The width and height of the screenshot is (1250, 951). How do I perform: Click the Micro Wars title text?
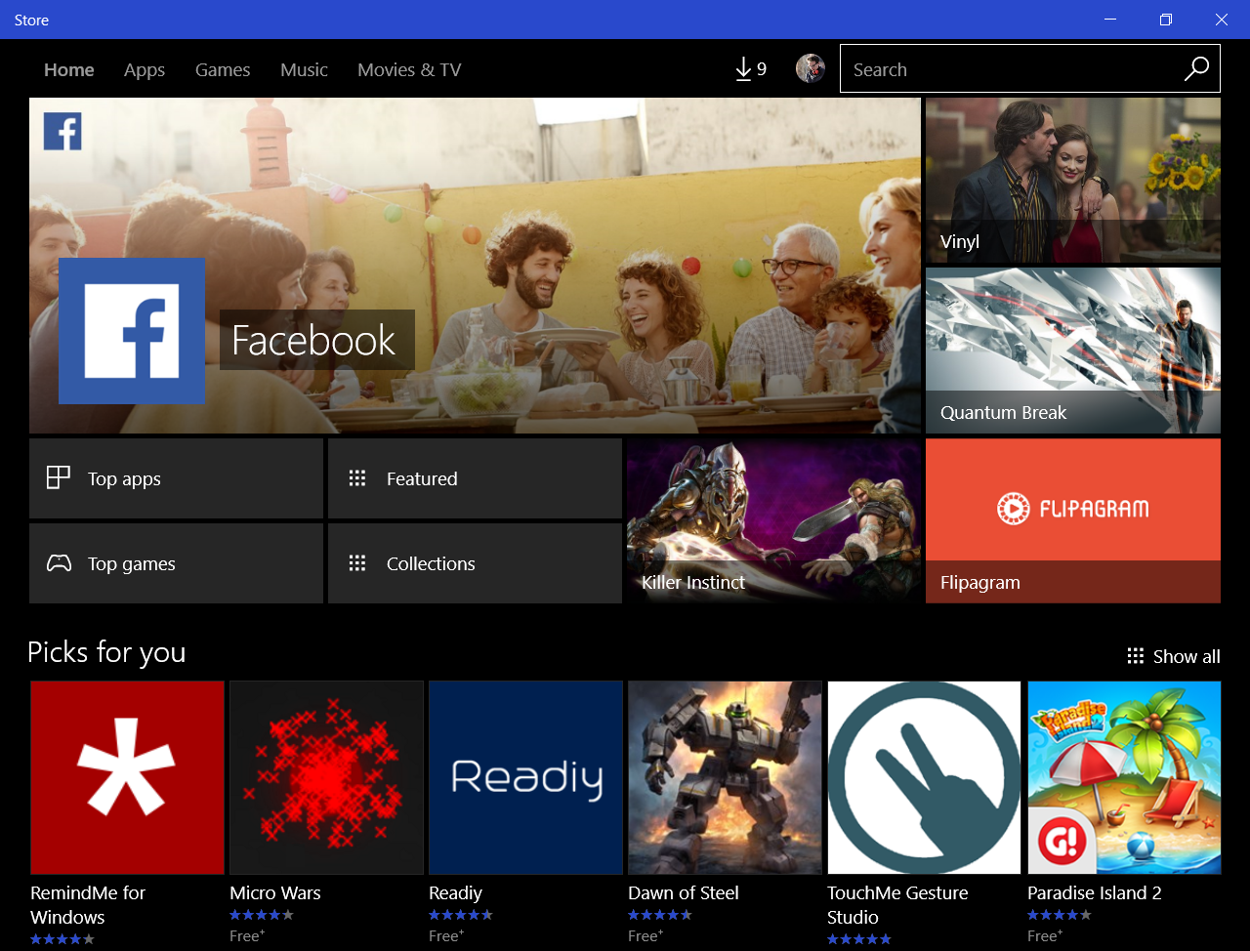275,892
